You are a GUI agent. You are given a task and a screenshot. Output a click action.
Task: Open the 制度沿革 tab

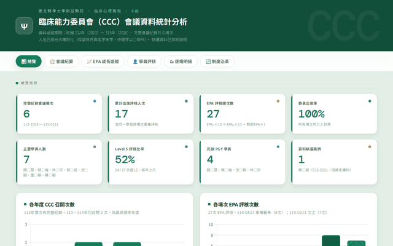click(217, 61)
